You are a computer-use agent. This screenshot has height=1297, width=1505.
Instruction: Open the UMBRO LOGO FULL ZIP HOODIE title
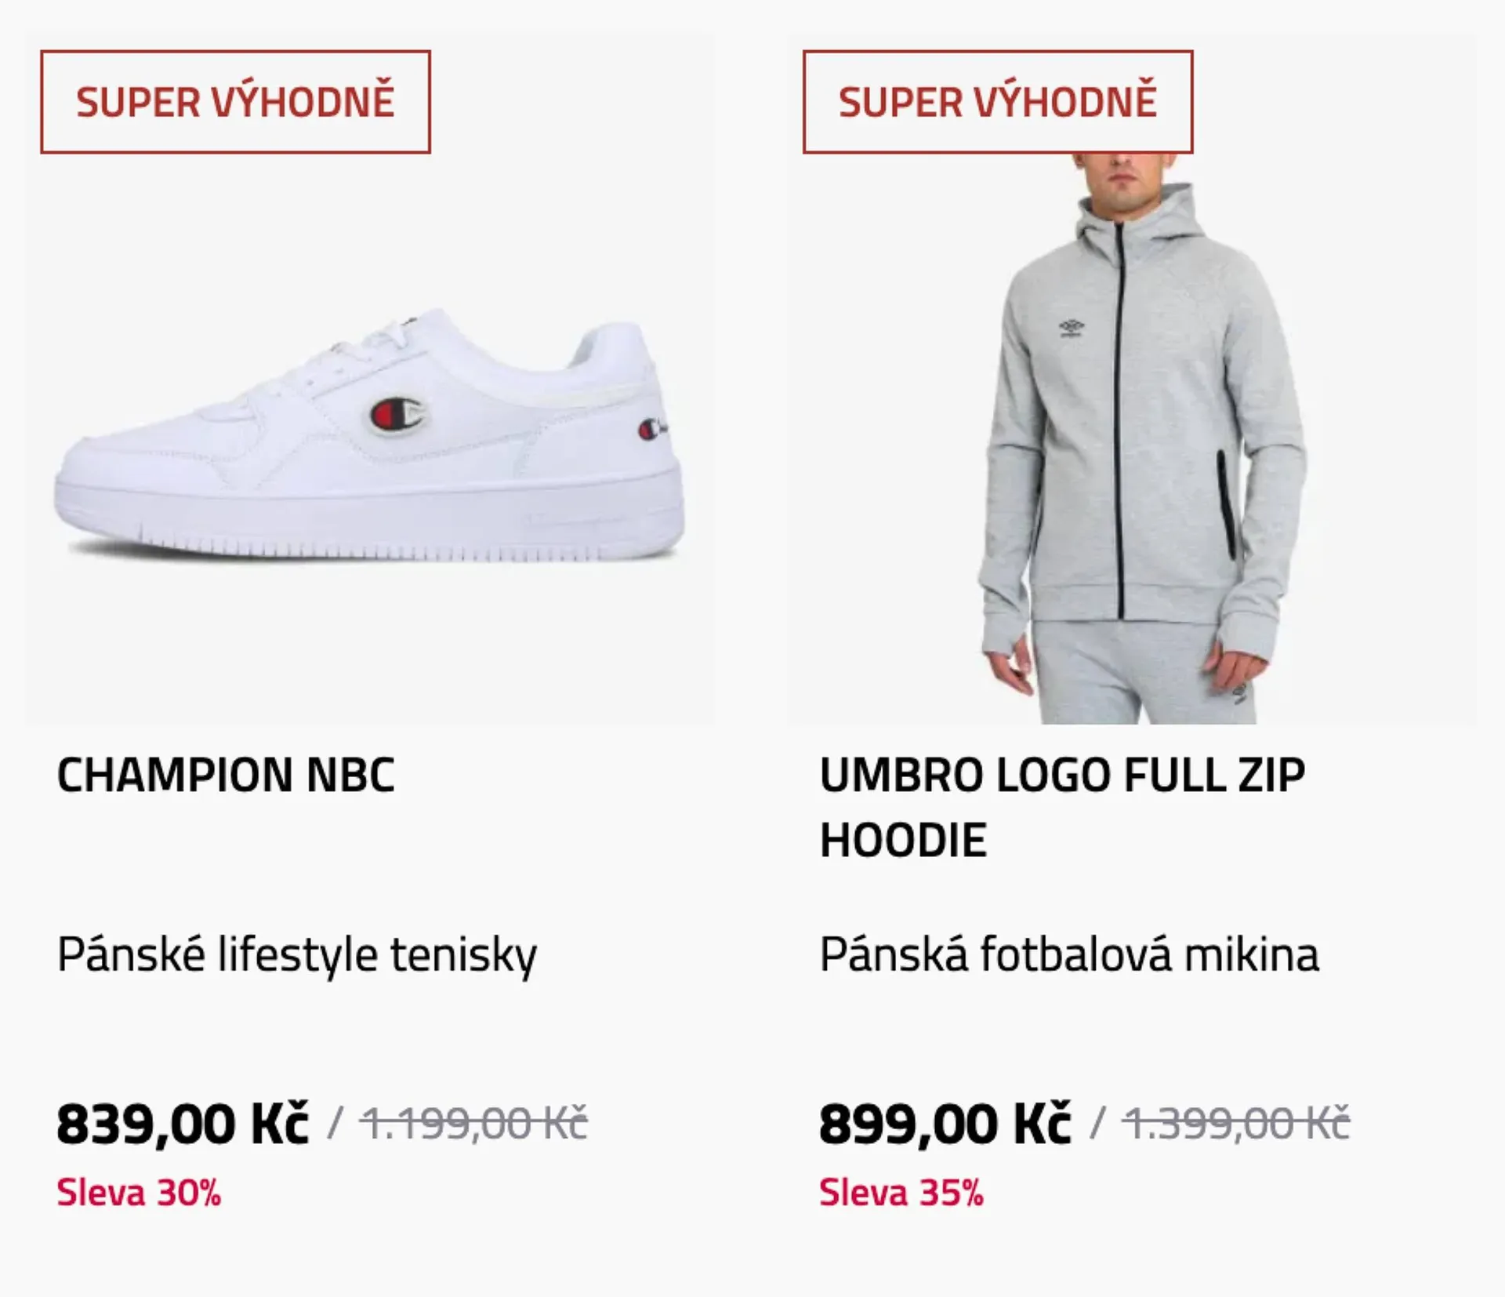coord(1062,807)
